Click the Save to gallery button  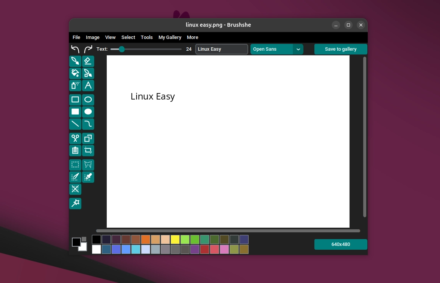(340, 49)
